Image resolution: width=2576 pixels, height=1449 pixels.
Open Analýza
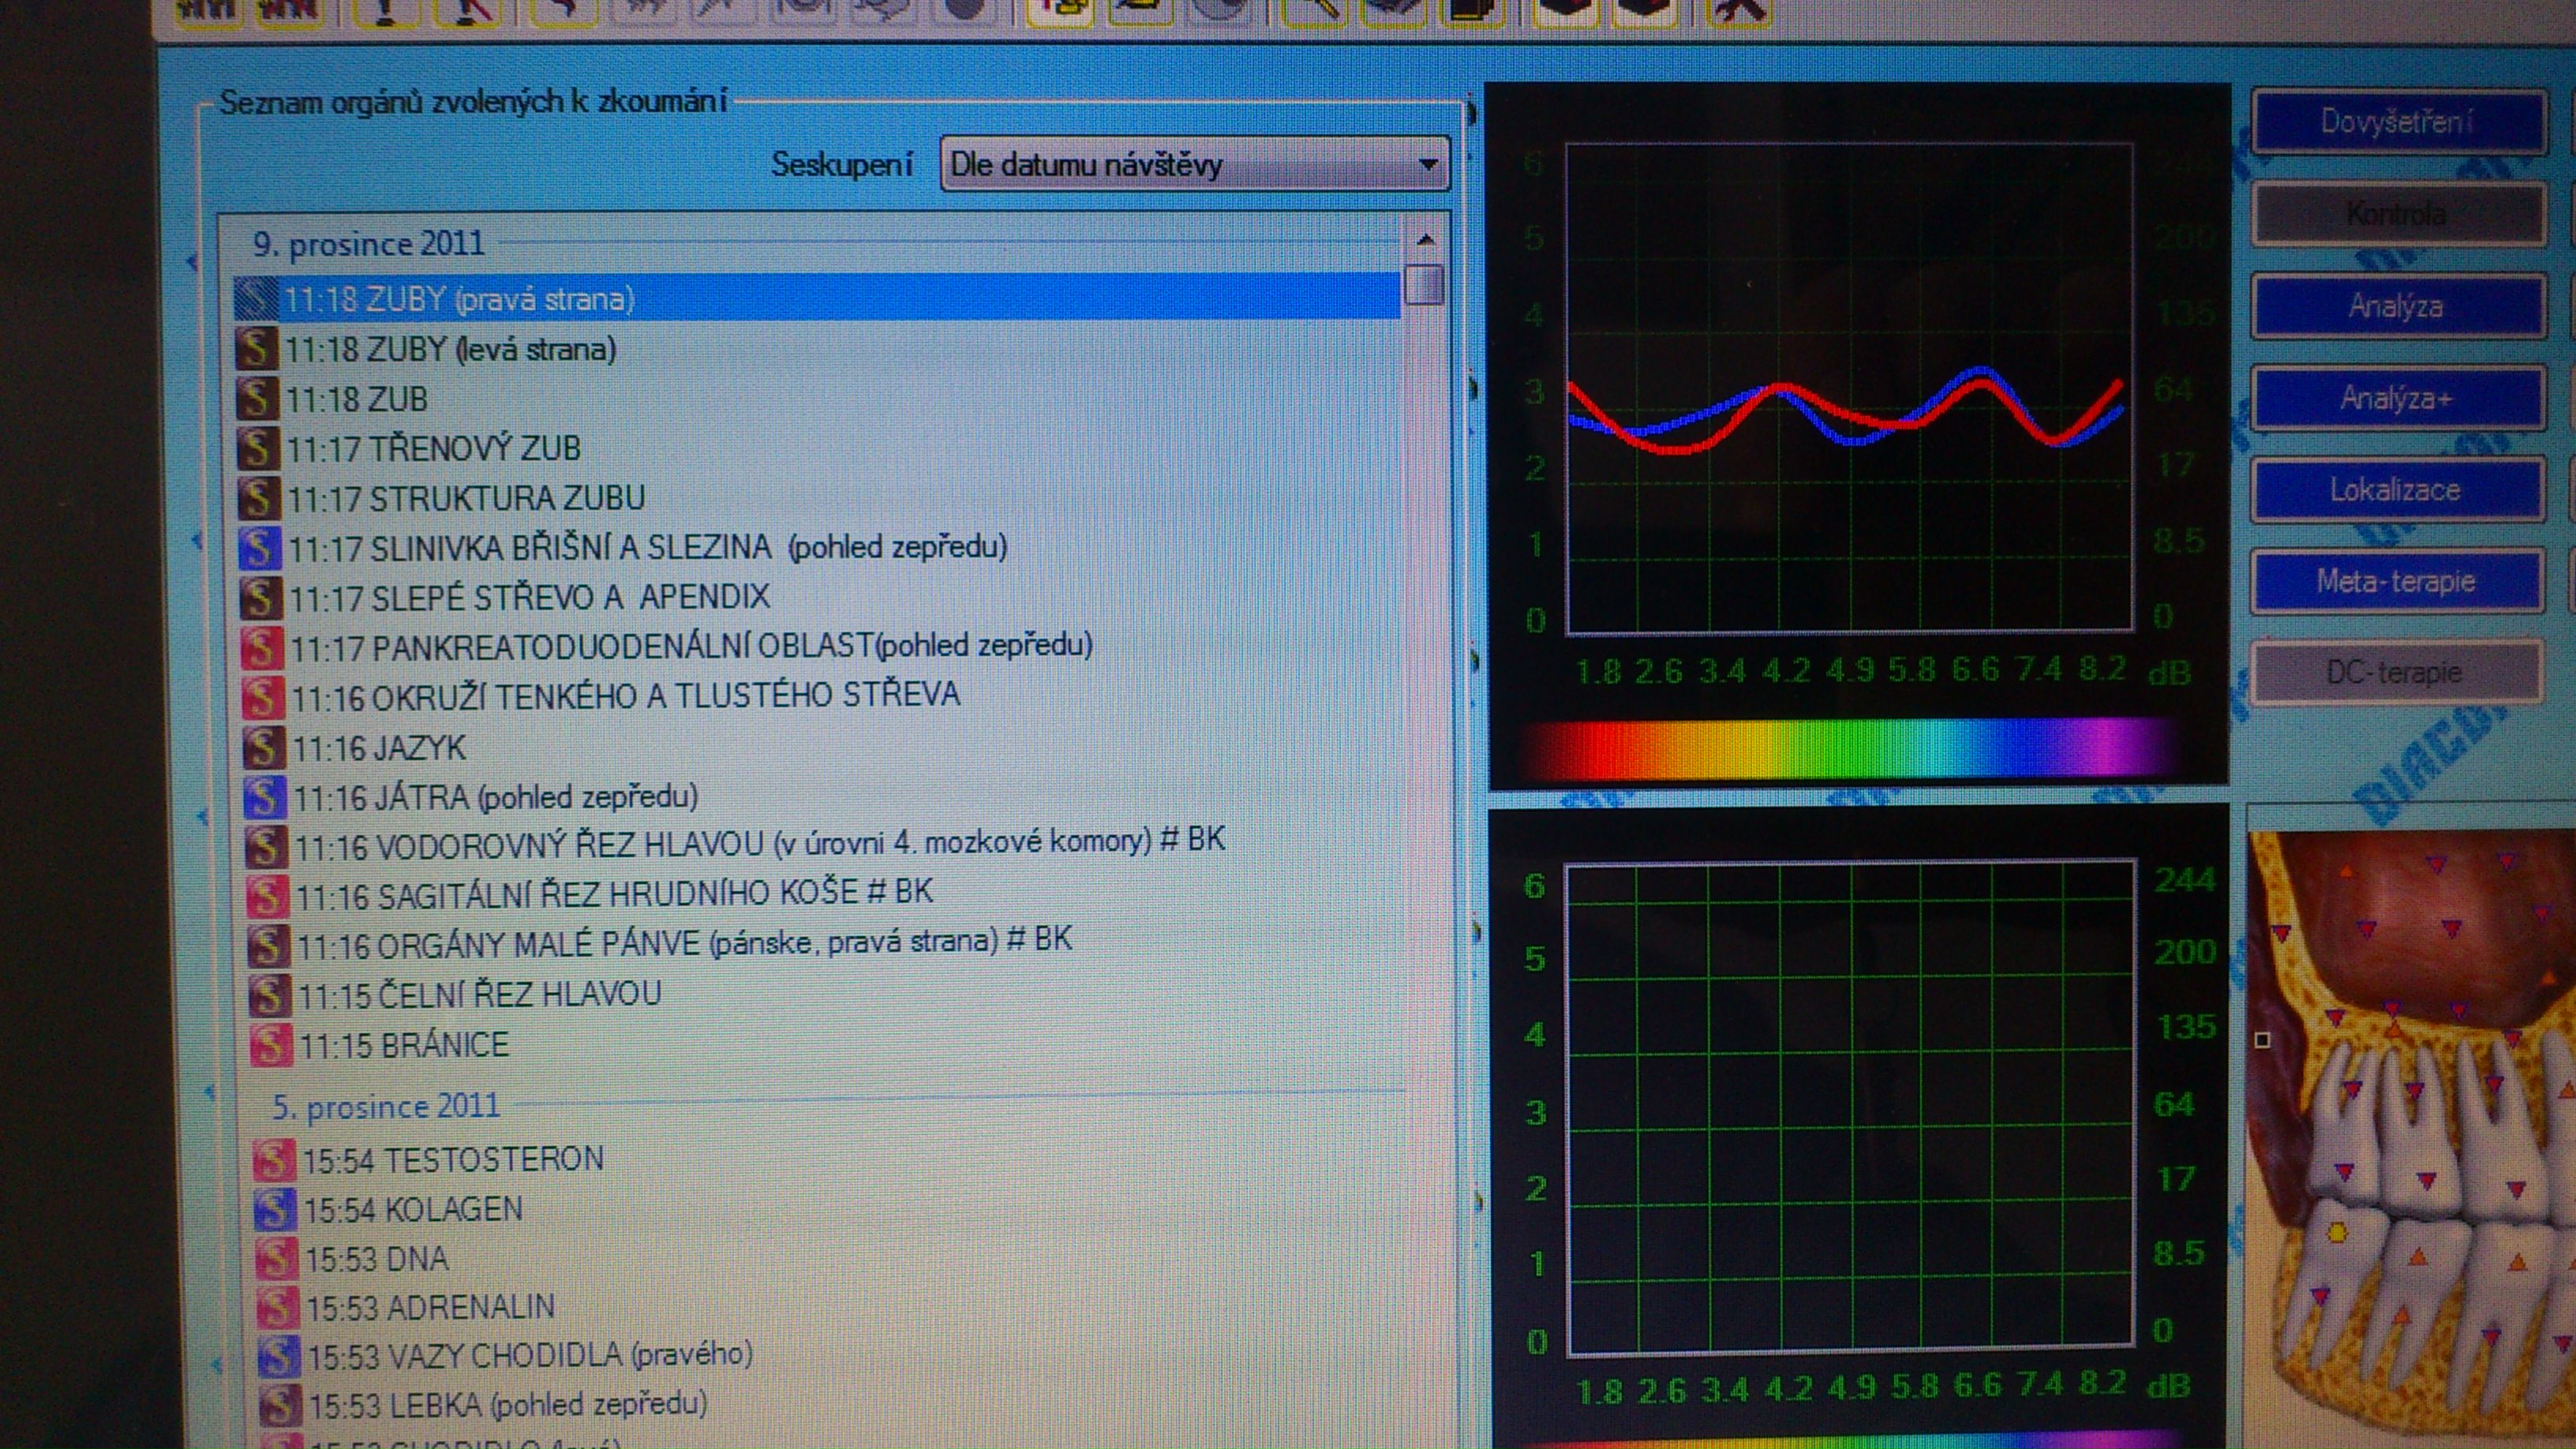tap(2396, 305)
